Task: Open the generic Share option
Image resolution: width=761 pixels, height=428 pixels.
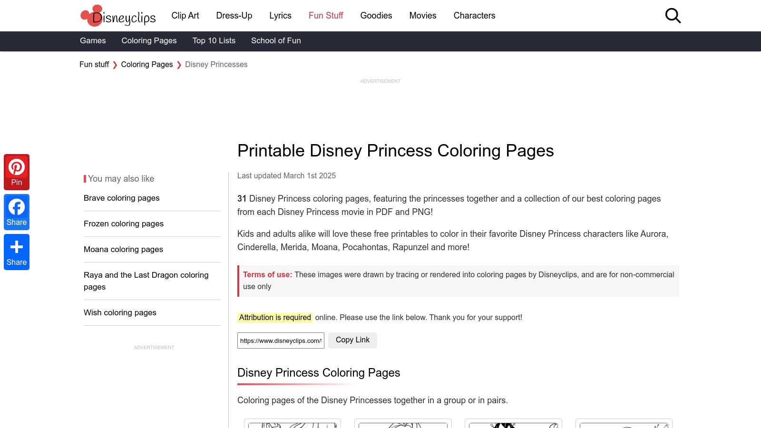Action: click(17, 252)
